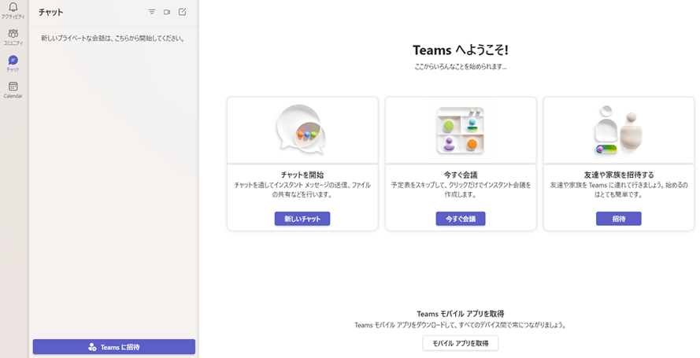Viewport: 700px width, 358px height.
Task: Click the invite friends illustration thumbnail
Action: click(618, 130)
